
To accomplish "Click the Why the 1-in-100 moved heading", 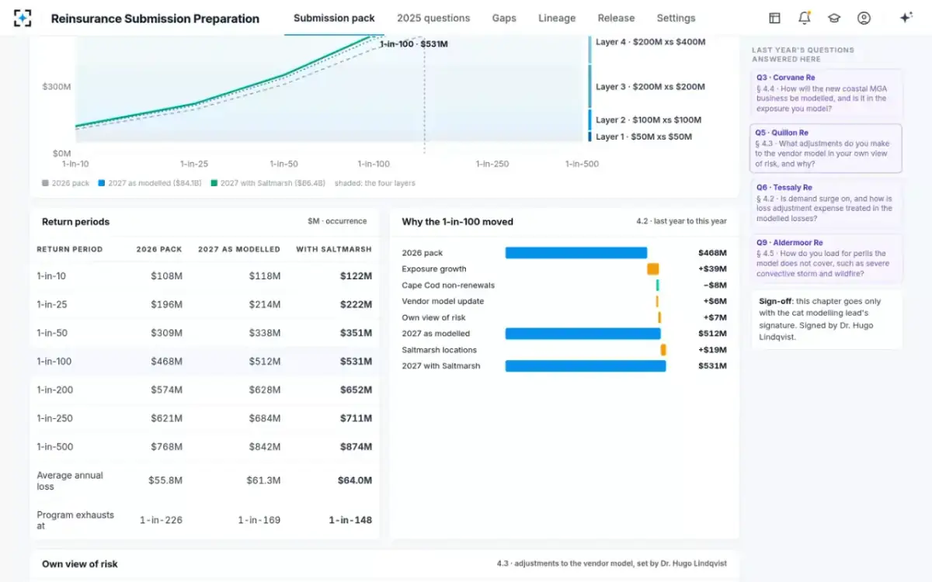I will tap(457, 222).
